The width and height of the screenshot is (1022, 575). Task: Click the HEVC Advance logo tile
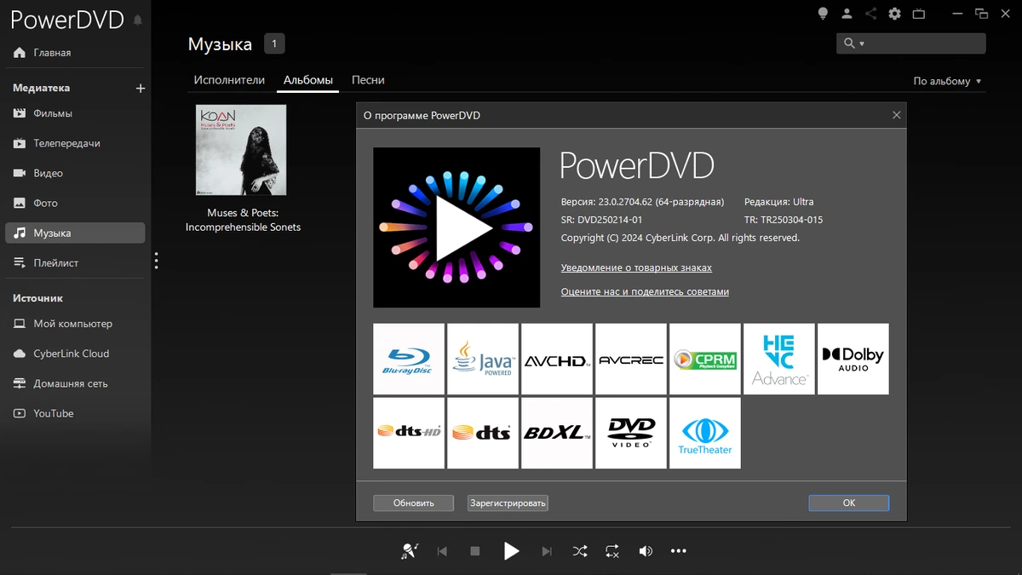779,359
